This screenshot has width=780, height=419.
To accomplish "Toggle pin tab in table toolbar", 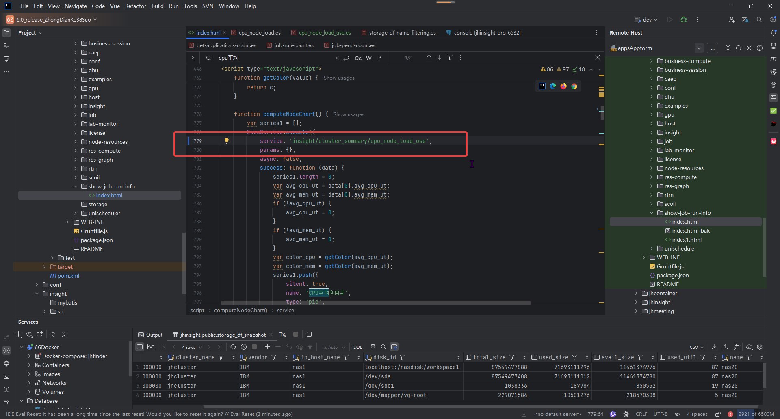I will (x=373, y=347).
